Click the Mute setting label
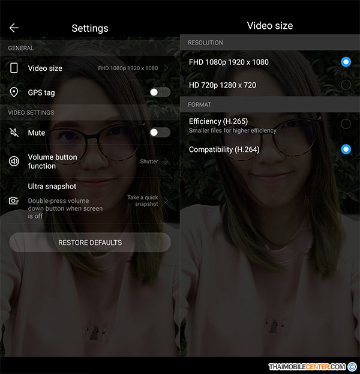This screenshot has width=360, height=374. 37,133
